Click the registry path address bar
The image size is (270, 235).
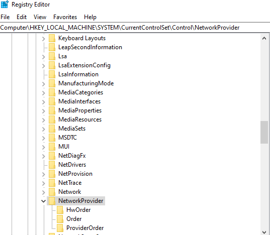[x=135, y=28]
